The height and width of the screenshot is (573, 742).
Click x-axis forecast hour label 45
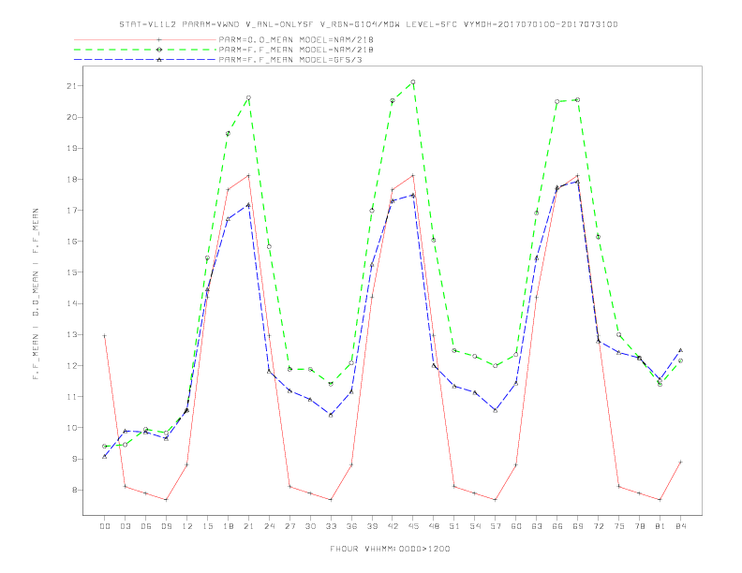click(x=413, y=526)
